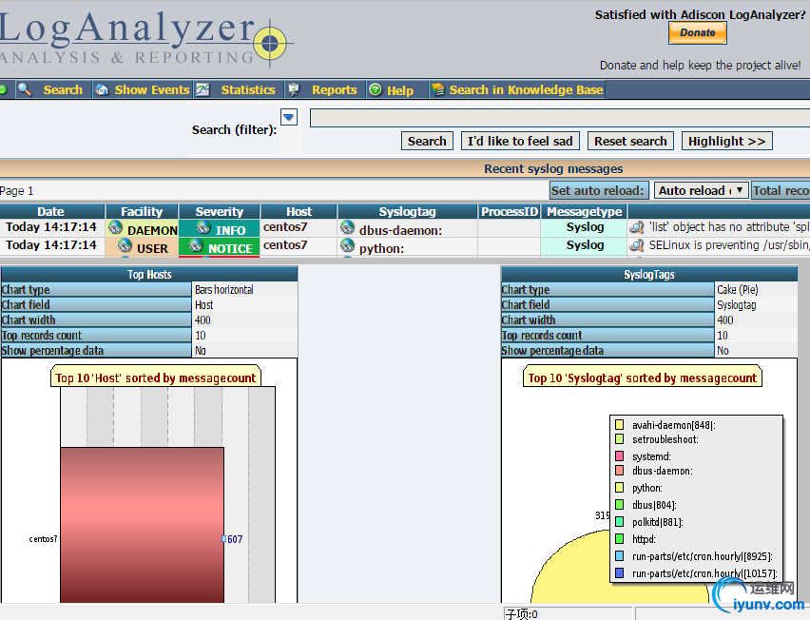Screen dimensions: 810x620
Task: Click the Show Events menu icon
Action: coord(102,89)
